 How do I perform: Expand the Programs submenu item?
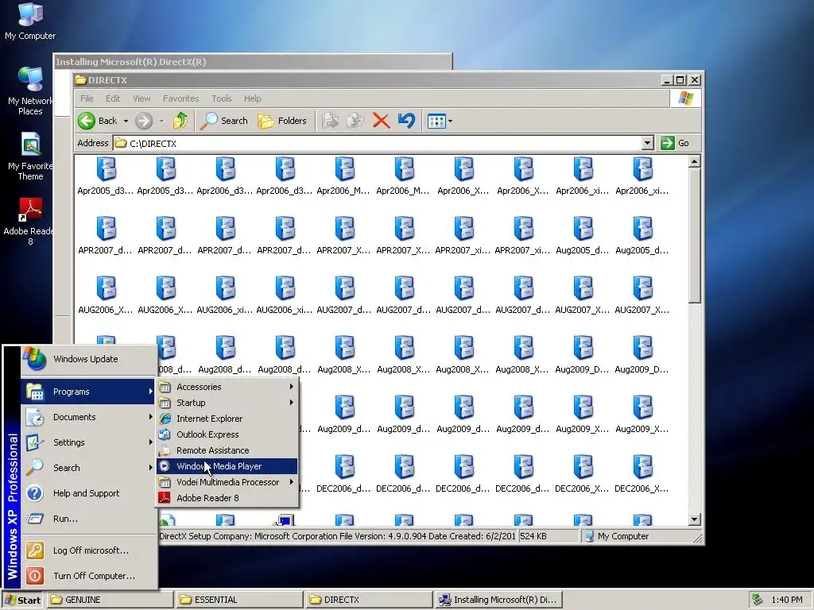click(89, 392)
